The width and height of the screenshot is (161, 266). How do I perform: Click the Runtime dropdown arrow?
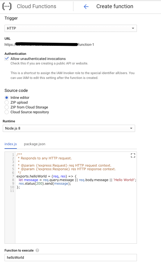click(131, 128)
